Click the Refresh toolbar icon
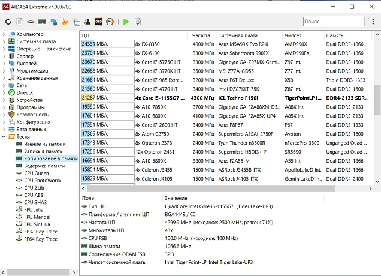The width and height of the screenshot is (381, 276). pos(7,22)
